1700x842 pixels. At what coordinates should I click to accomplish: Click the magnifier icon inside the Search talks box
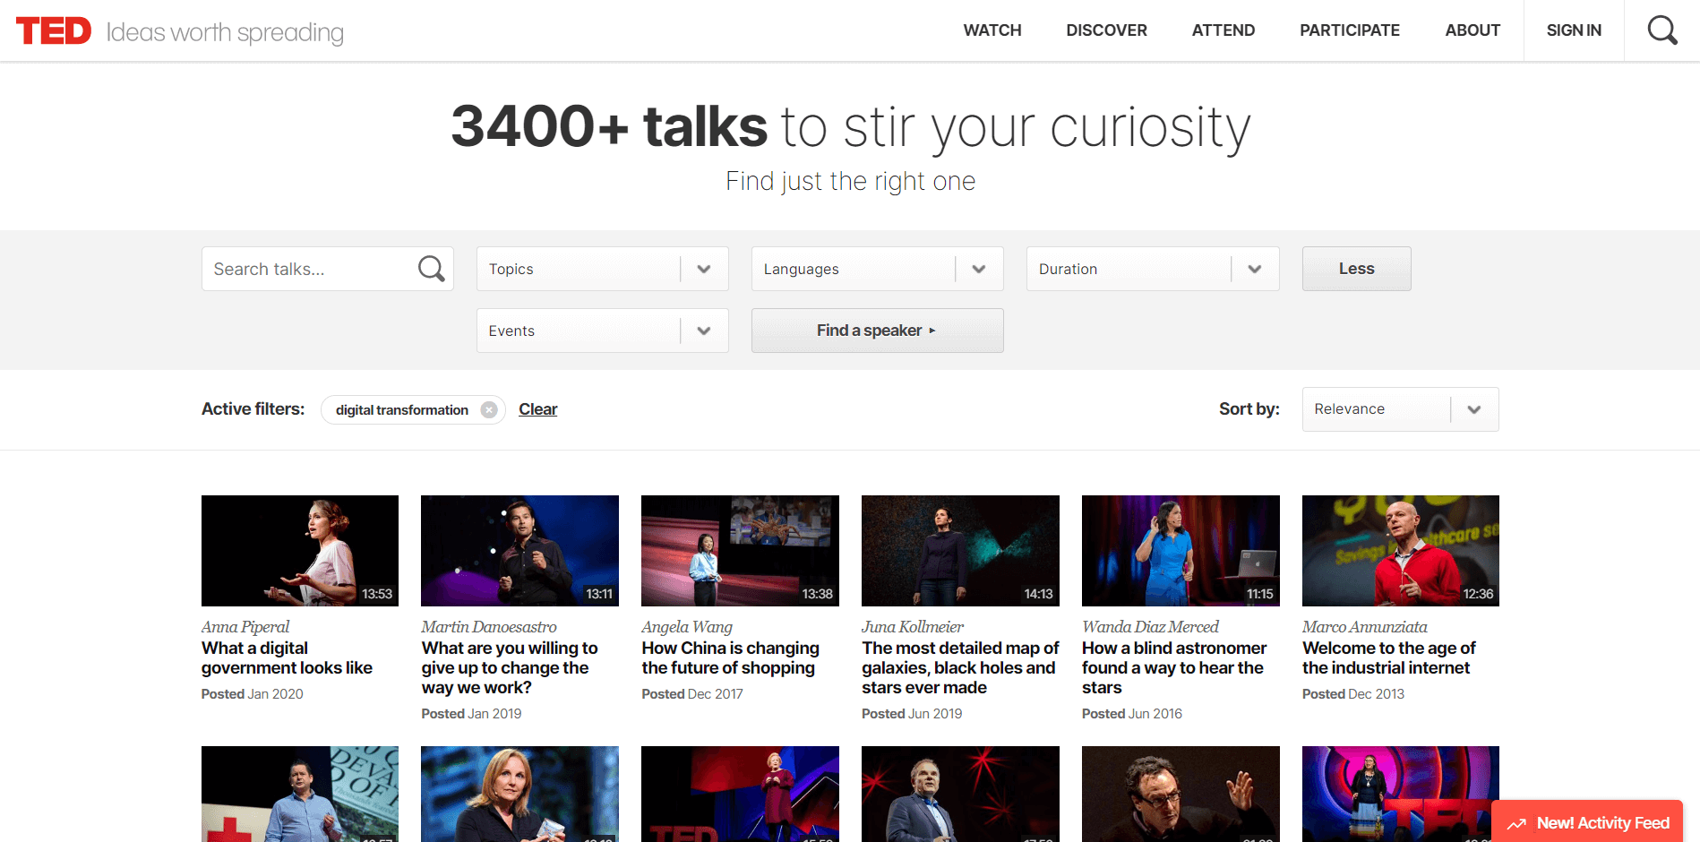pyautogui.click(x=431, y=269)
